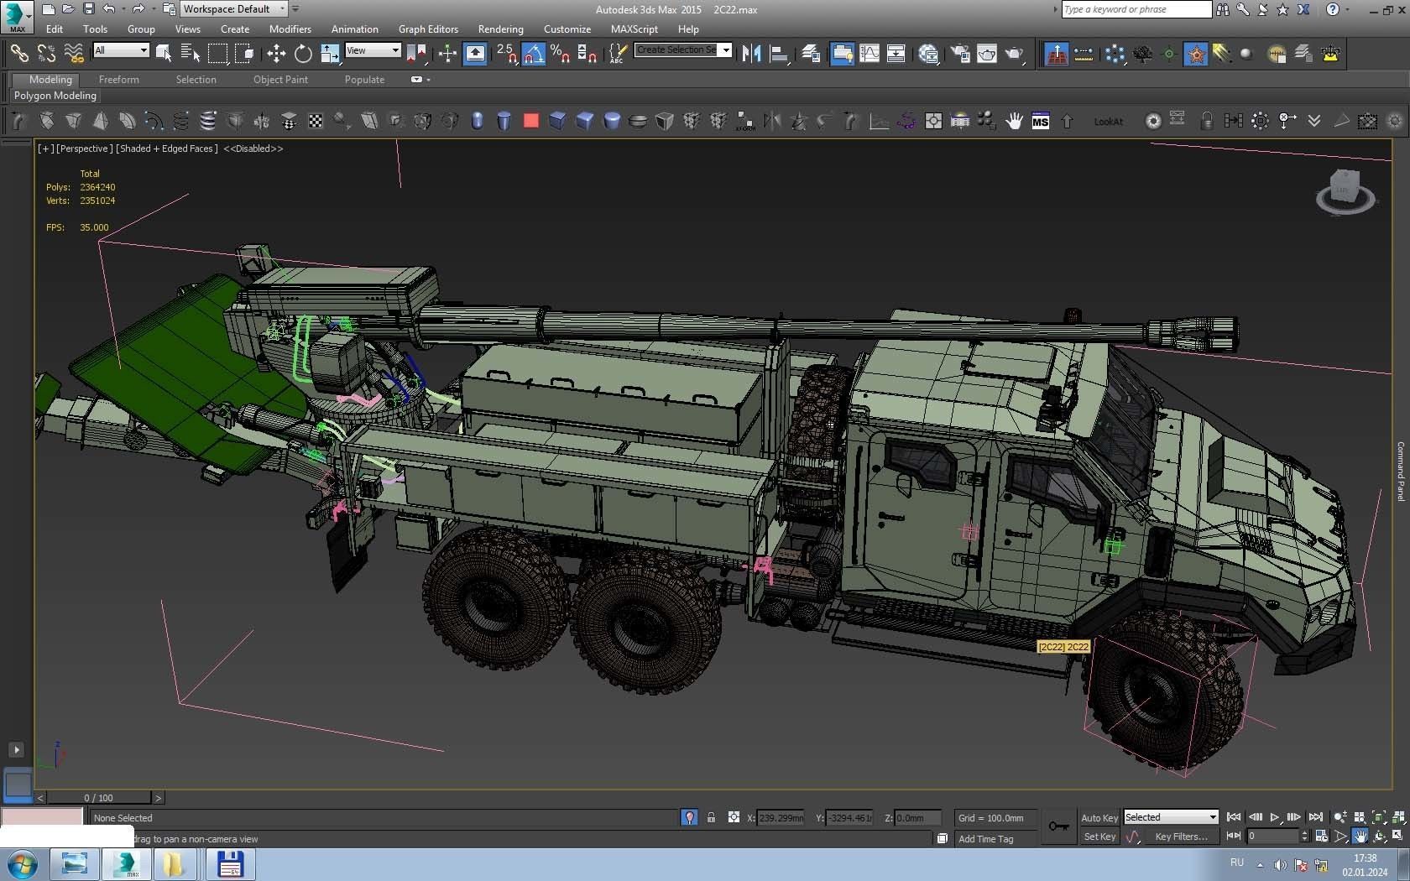The width and height of the screenshot is (1410, 881).
Task: Open the 'Selected' key filter dropdown
Action: (x=1171, y=817)
